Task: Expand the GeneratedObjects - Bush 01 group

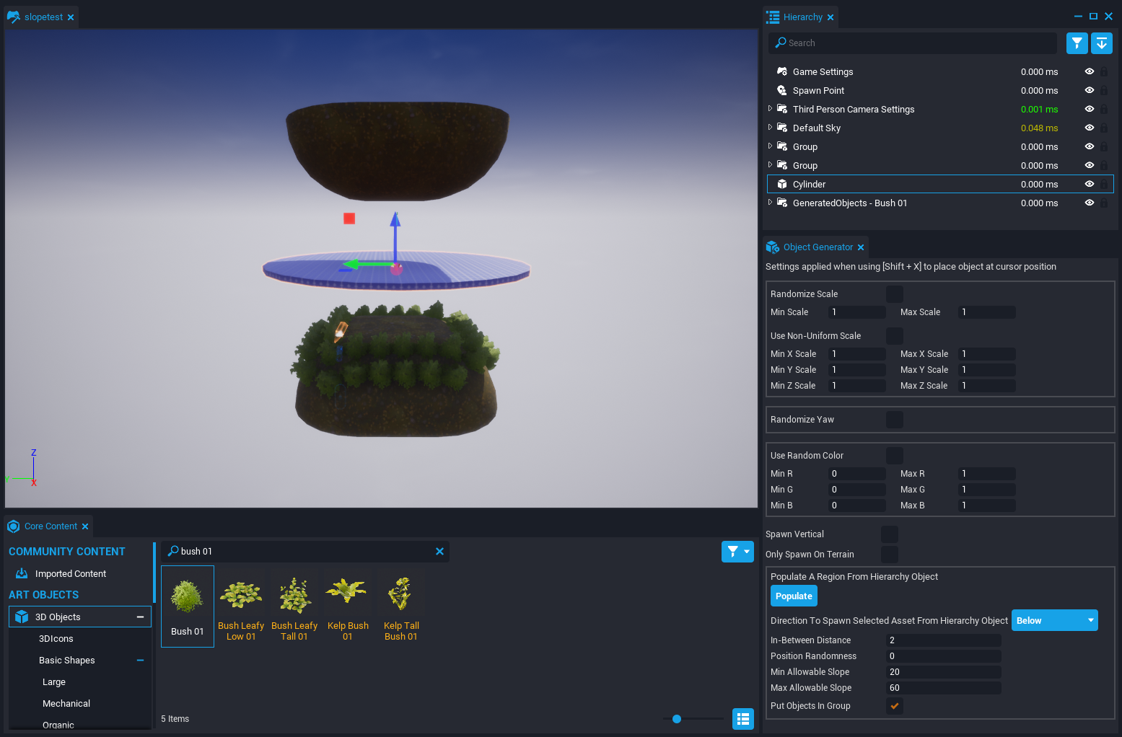Action: coord(770,203)
